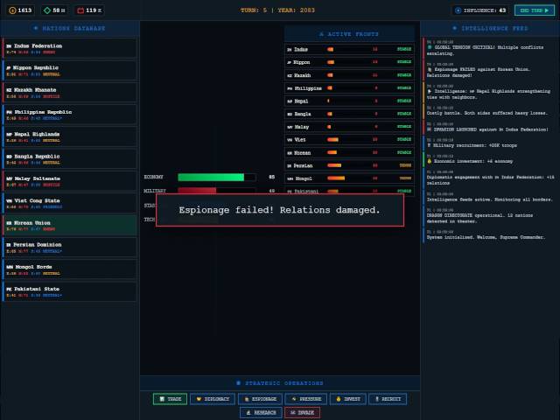The image size is (560, 420).
Task: End the current turn
Action: click(x=535, y=10)
